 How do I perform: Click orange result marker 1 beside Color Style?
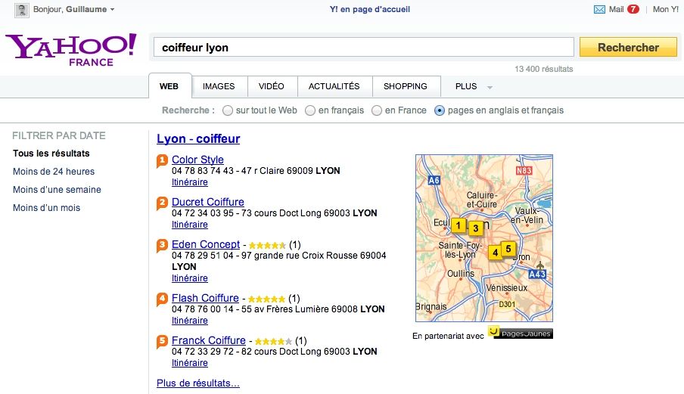point(162,161)
